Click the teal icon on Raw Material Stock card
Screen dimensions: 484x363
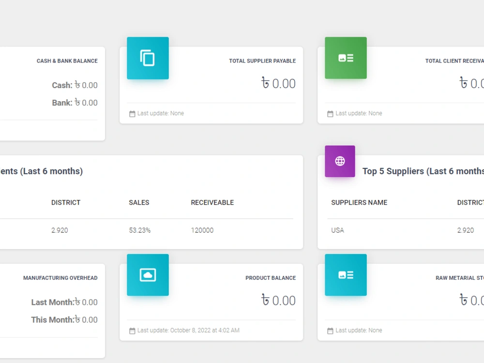[x=346, y=275]
